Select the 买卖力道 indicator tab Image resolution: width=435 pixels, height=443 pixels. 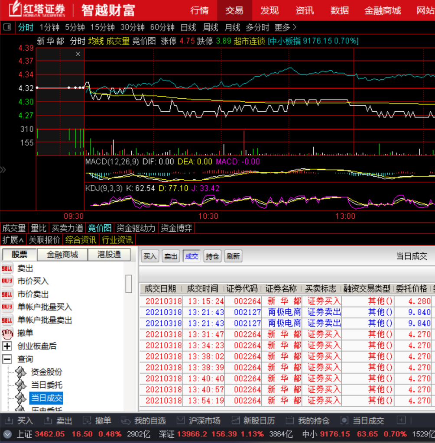coord(67,228)
